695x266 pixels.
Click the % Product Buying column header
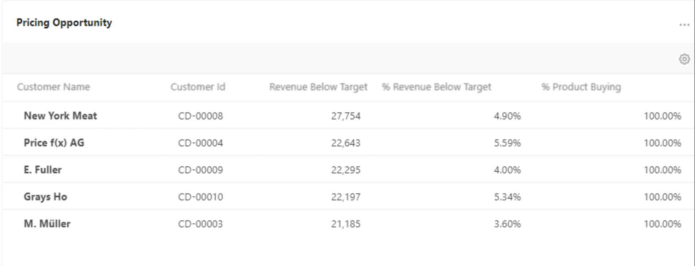tap(581, 87)
